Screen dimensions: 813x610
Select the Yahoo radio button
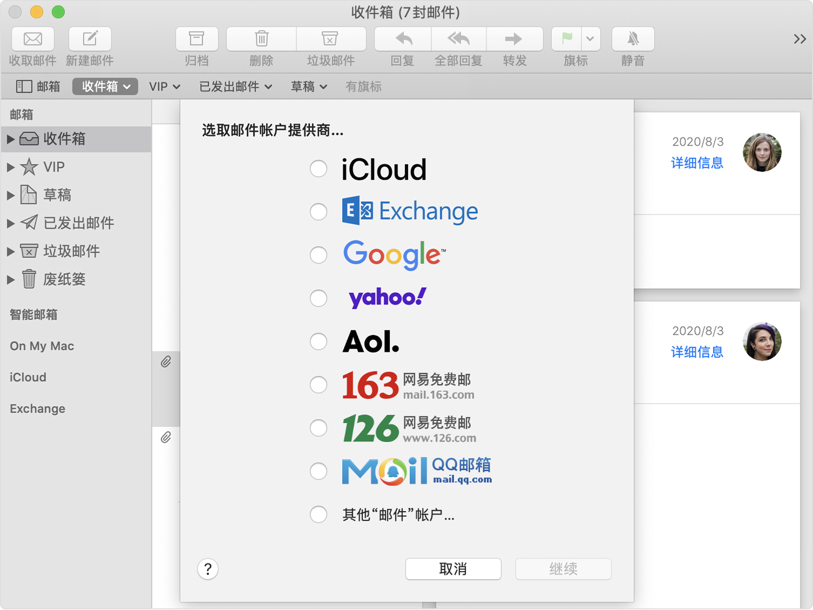(x=318, y=298)
